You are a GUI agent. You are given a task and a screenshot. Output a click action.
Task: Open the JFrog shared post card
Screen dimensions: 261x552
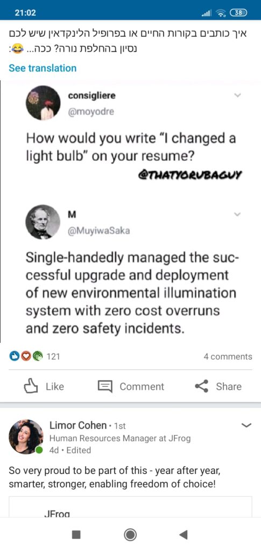130,507
